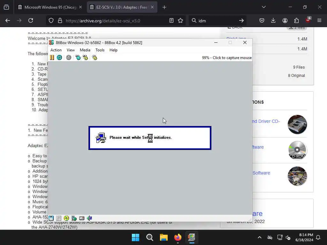The height and width of the screenshot is (245, 327).
Task: Open the 'Software' collection link
Action: (x=261, y=173)
